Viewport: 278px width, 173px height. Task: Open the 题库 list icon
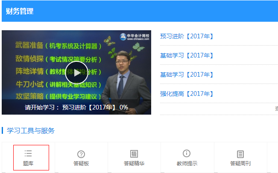pyautogui.click(x=28, y=153)
